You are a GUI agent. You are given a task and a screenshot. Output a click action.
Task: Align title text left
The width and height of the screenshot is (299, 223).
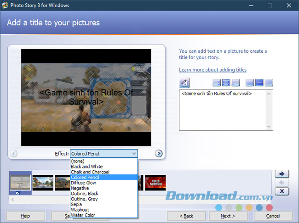(217, 83)
